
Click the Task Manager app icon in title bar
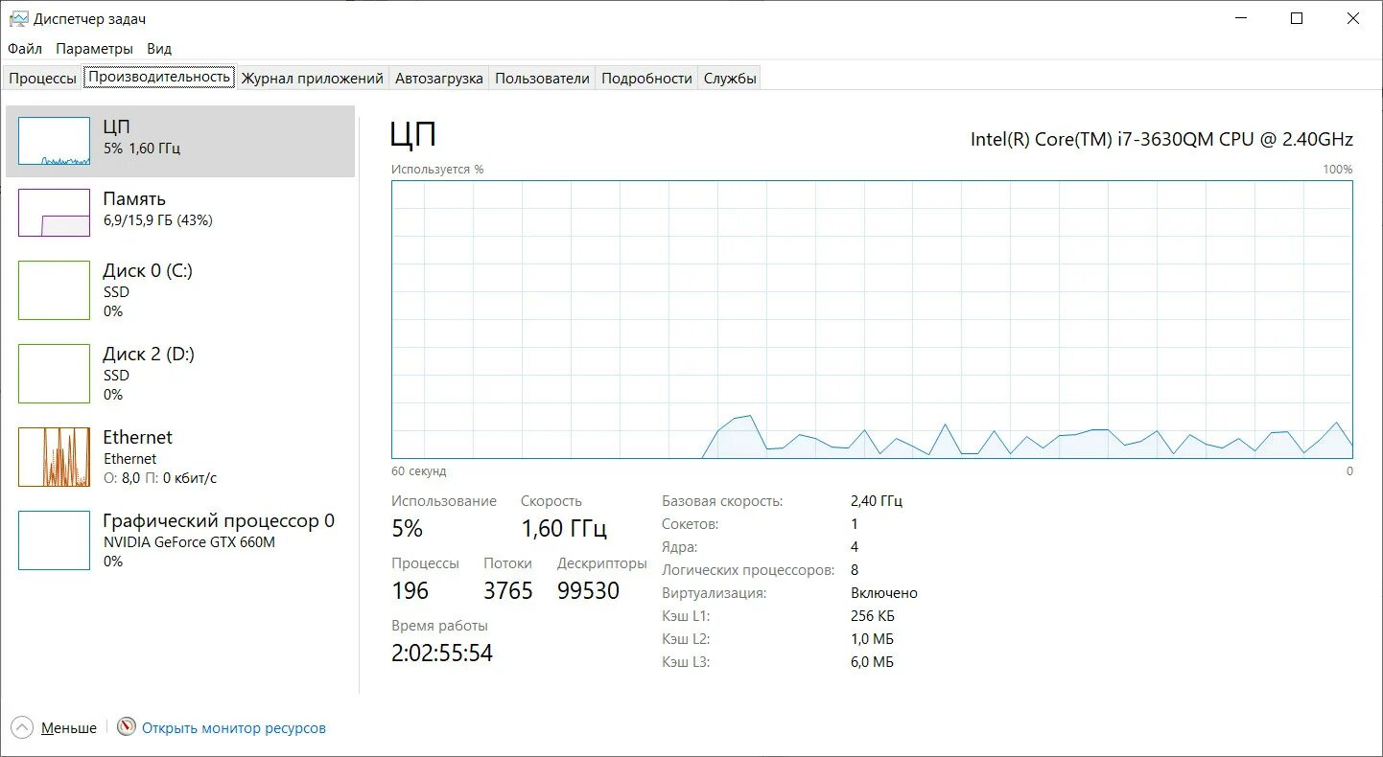(x=18, y=18)
